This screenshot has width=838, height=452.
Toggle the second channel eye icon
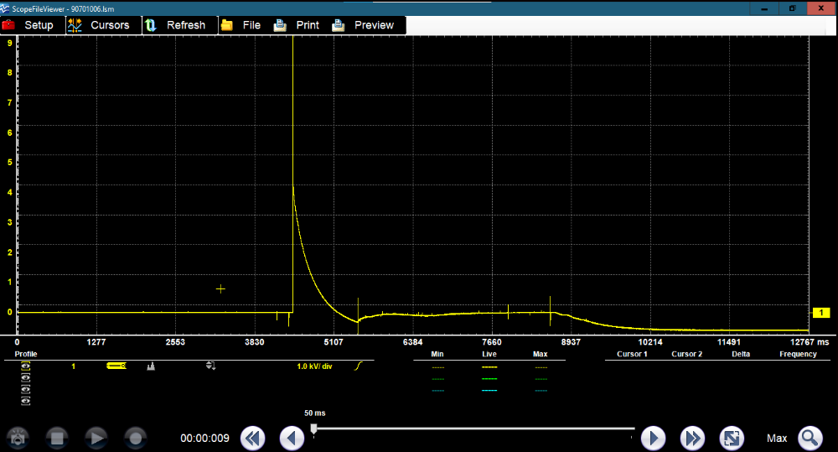point(25,378)
